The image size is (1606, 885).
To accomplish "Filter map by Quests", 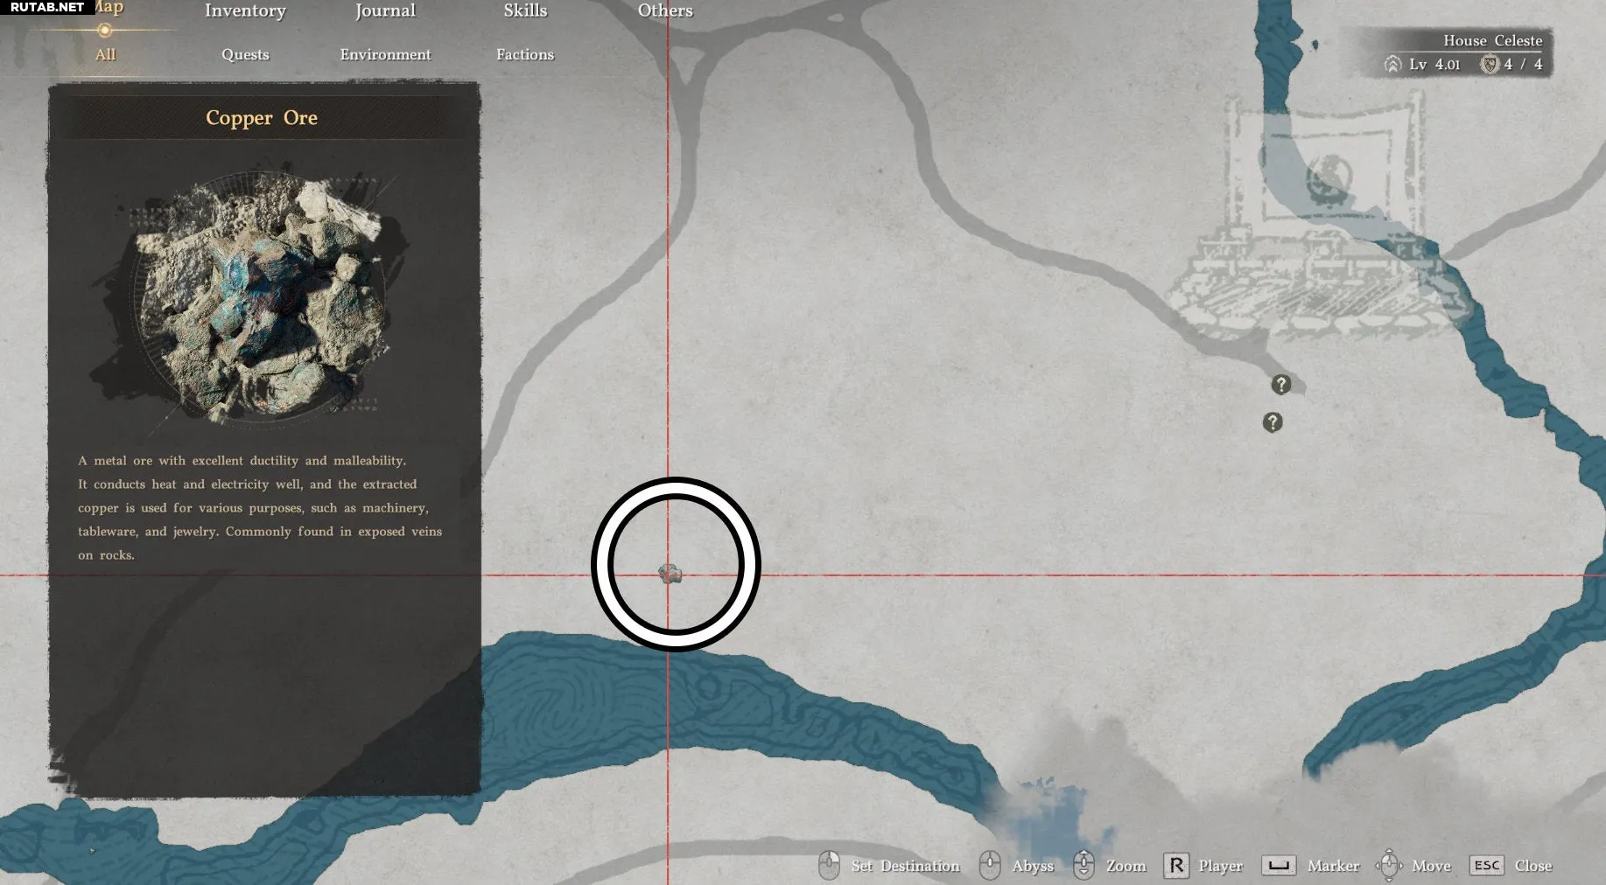I will click(245, 54).
